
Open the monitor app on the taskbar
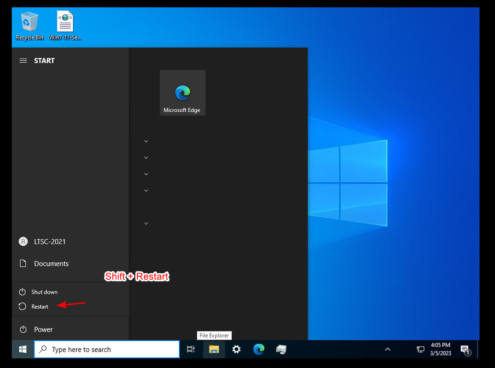point(281,349)
